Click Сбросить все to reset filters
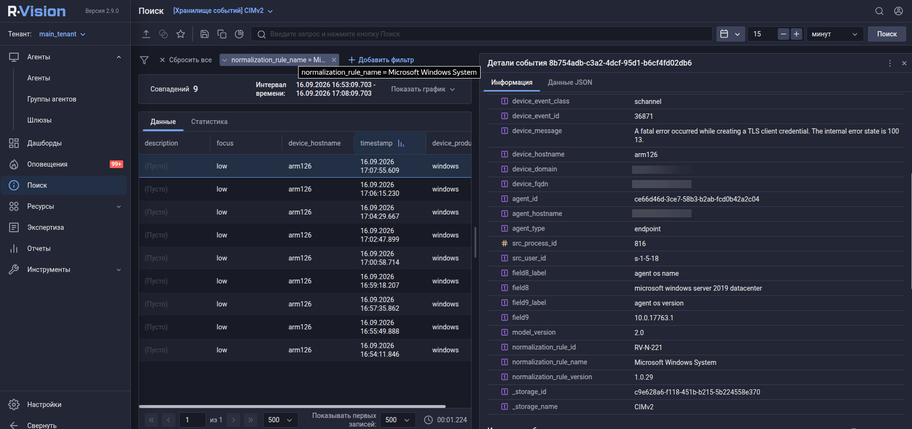This screenshot has width=912, height=429. (x=185, y=60)
